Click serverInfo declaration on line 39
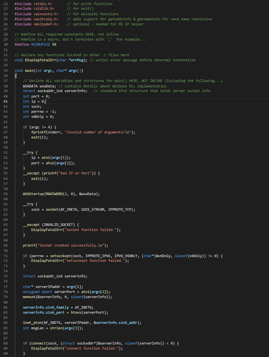The width and height of the screenshot is (269, 357). [75, 91]
